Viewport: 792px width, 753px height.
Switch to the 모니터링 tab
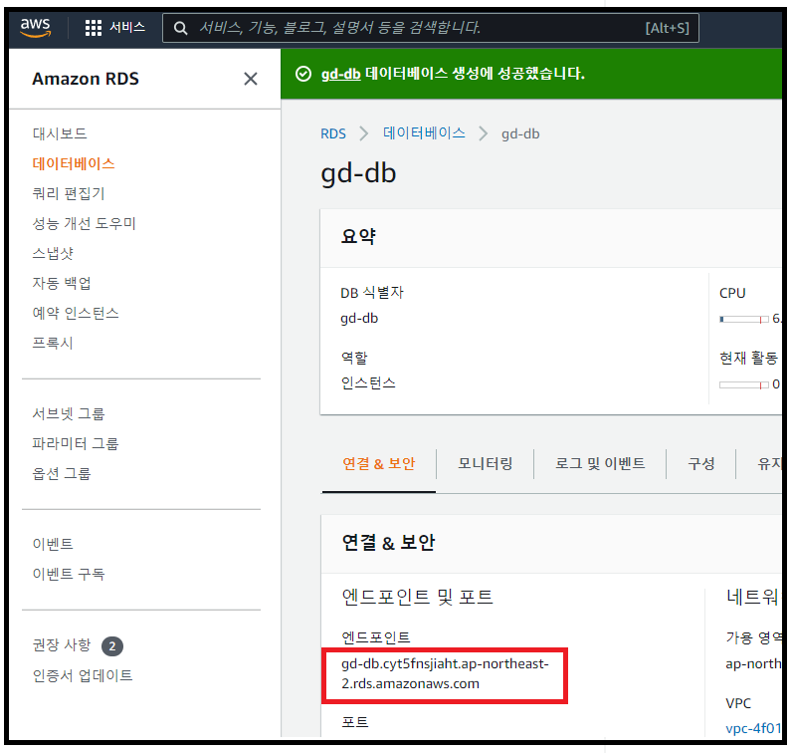click(x=485, y=464)
